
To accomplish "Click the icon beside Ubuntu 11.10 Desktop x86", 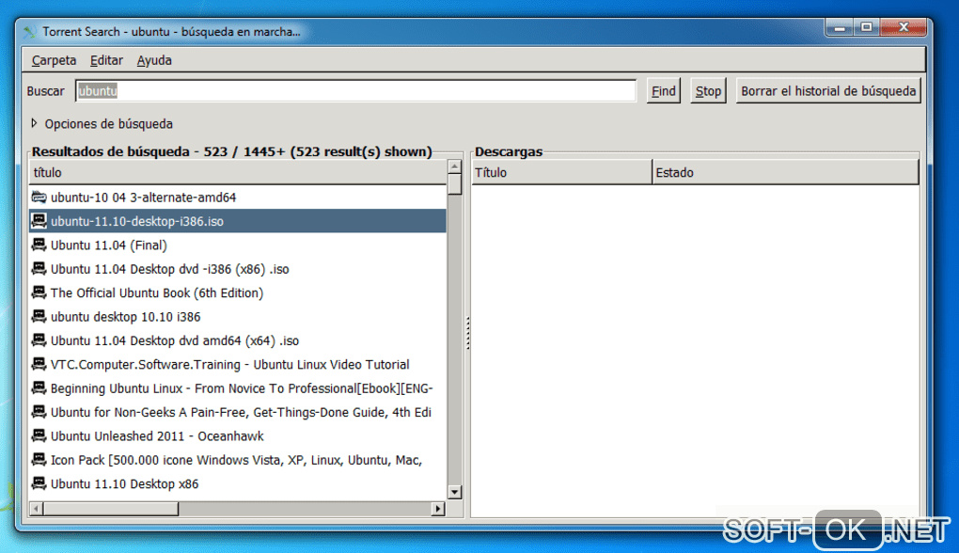I will click(x=39, y=483).
